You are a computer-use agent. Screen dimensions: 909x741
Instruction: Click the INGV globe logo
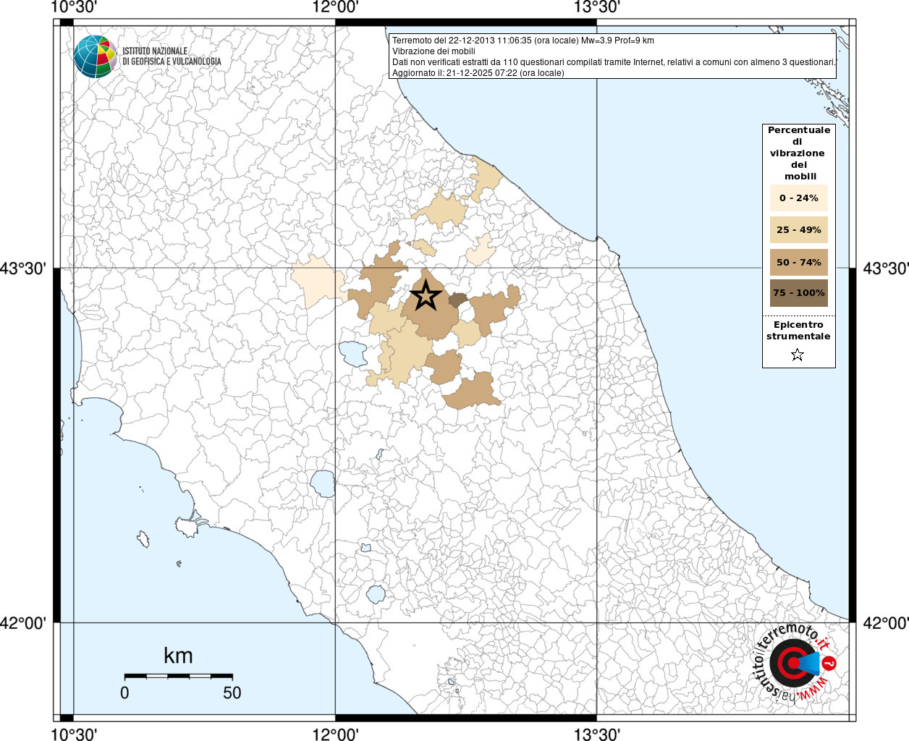point(96,56)
